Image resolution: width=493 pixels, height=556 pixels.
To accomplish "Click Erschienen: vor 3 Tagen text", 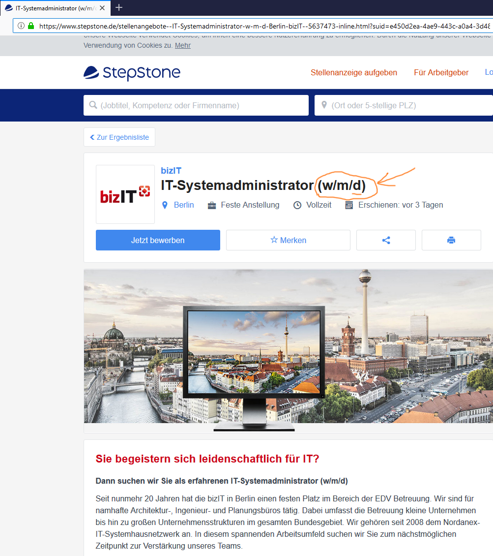I will tap(401, 205).
